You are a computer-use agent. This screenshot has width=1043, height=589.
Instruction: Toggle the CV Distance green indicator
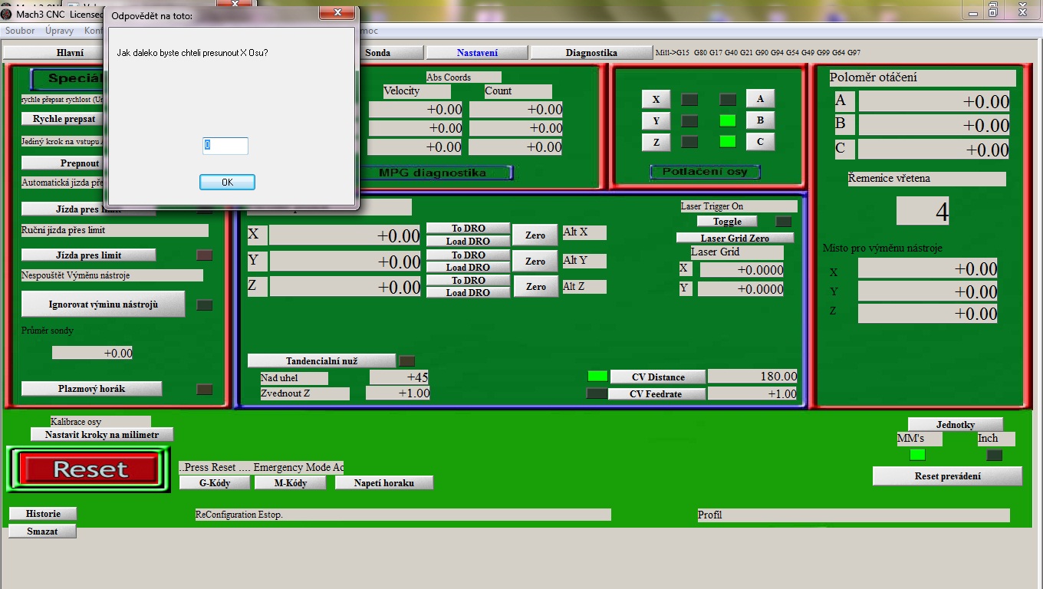pyautogui.click(x=597, y=376)
